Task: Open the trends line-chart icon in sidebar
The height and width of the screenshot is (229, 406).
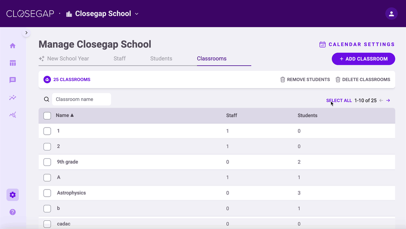Action: point(13,98)
